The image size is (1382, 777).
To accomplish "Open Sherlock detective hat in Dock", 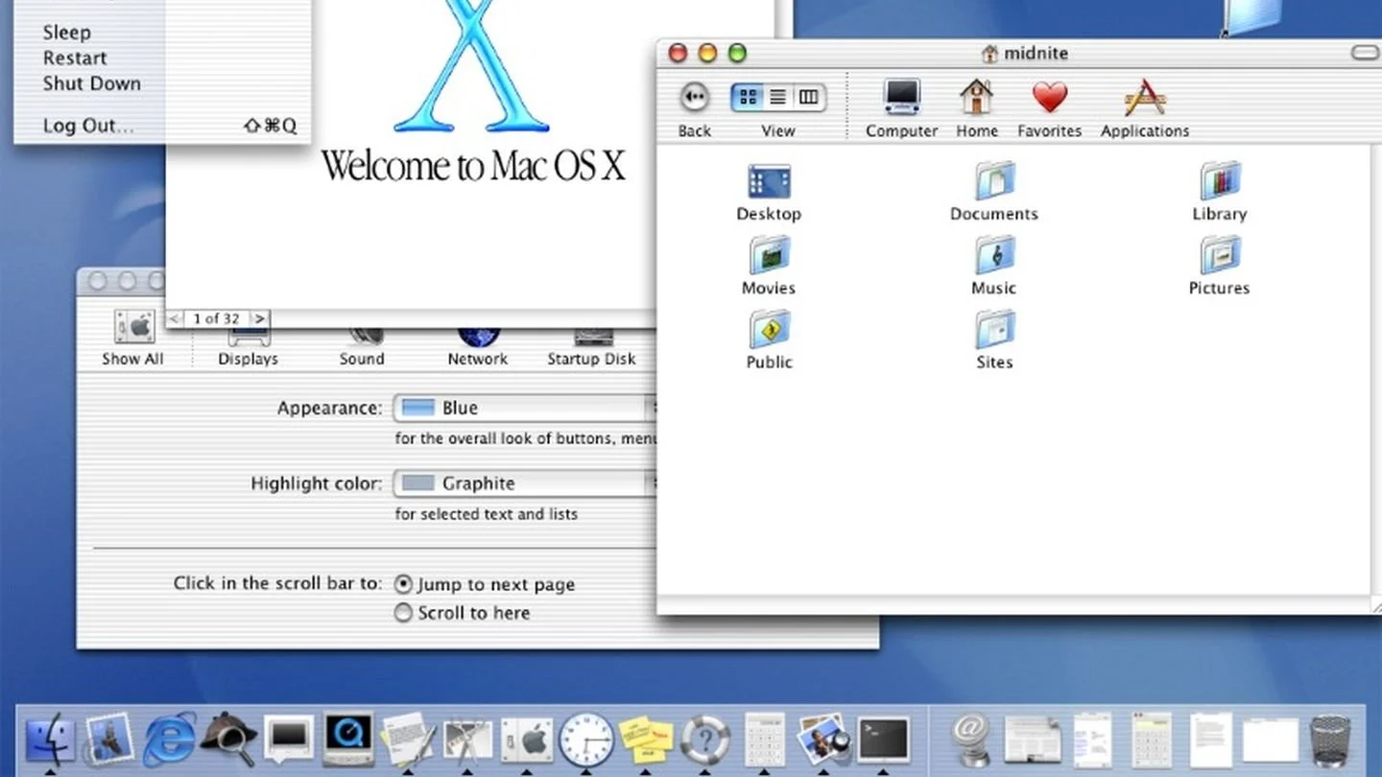I will tap(228, 739).
